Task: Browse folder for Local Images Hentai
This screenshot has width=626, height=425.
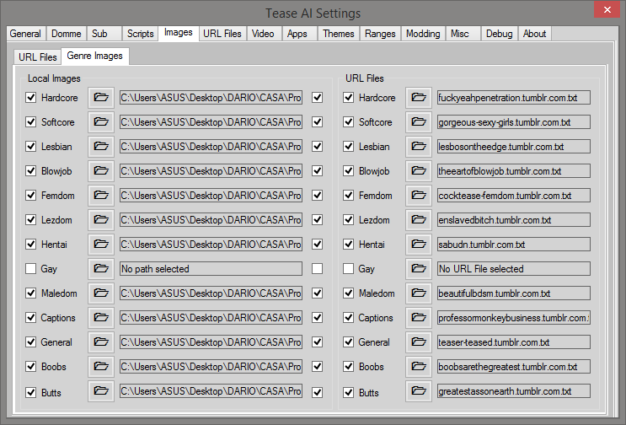Action: pos(101,244)
